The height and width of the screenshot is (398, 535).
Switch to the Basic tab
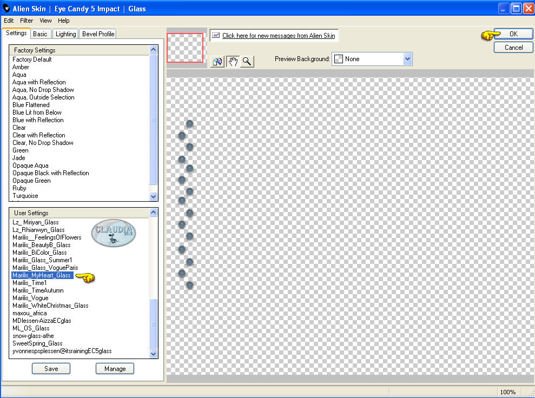[x=40, y=34]
